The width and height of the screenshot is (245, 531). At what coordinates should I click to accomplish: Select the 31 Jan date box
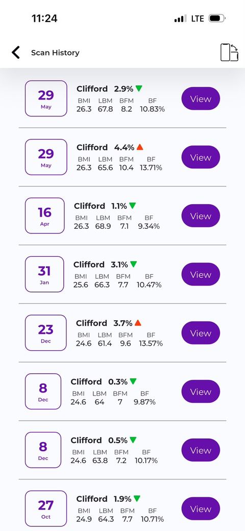coord(44,274)
